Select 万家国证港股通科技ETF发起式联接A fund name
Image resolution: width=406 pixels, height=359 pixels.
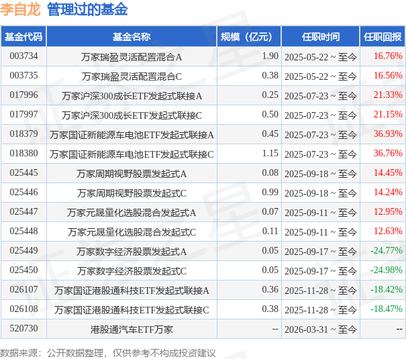tap(132, 290)
